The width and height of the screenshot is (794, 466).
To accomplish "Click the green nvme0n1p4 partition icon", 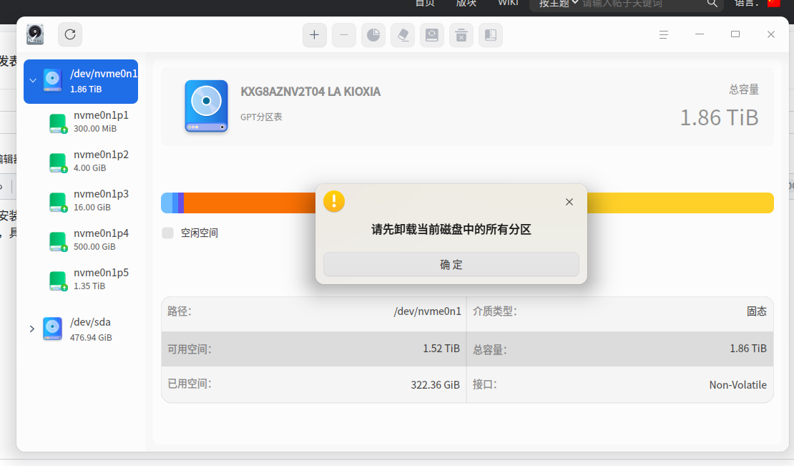I will 58,242.
